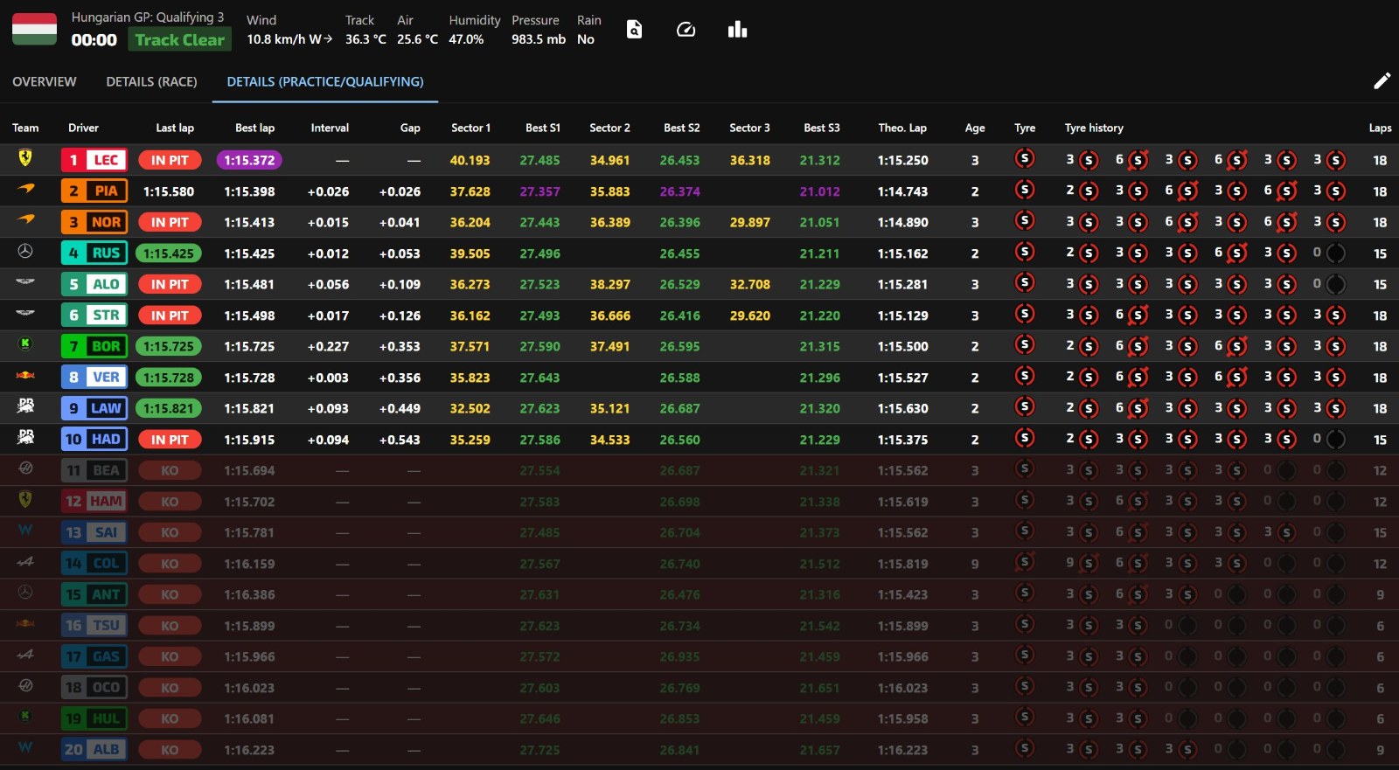Click the IN PIT badge for NOR

pos(170,223)
